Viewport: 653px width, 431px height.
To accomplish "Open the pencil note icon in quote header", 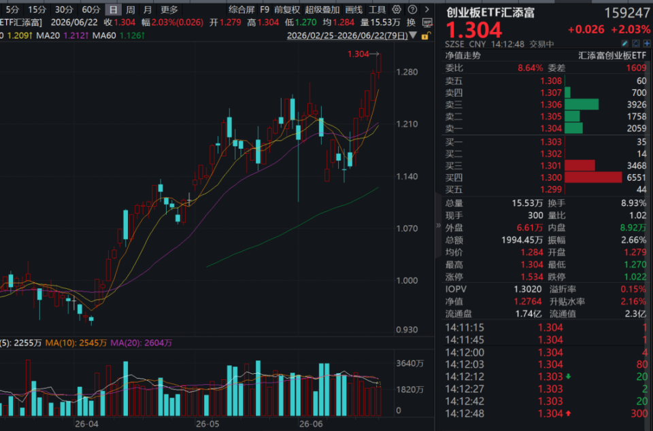I will [x=624, y=44].
